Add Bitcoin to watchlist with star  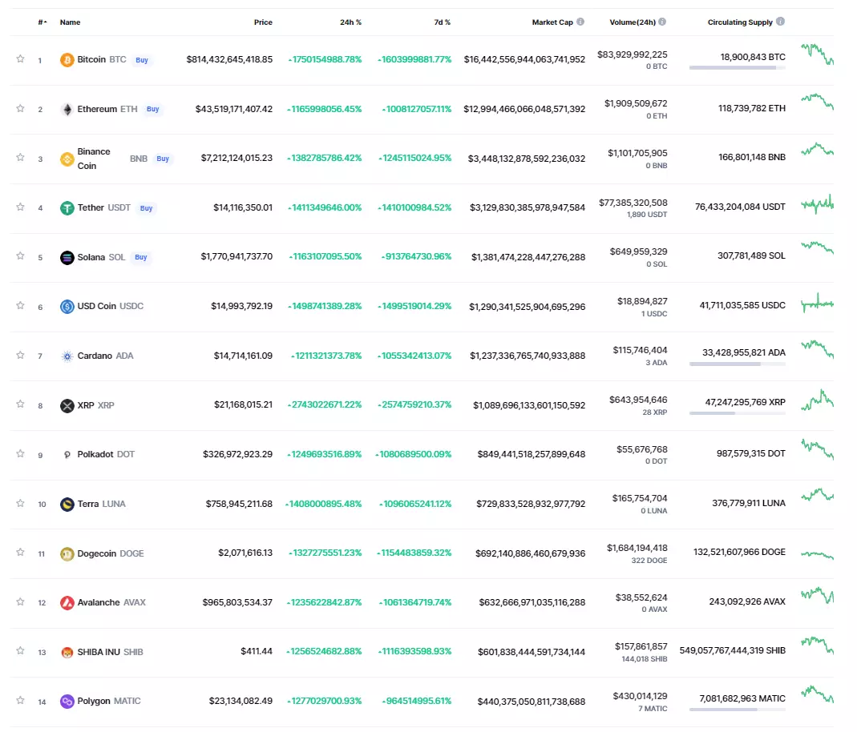[20, 59]
